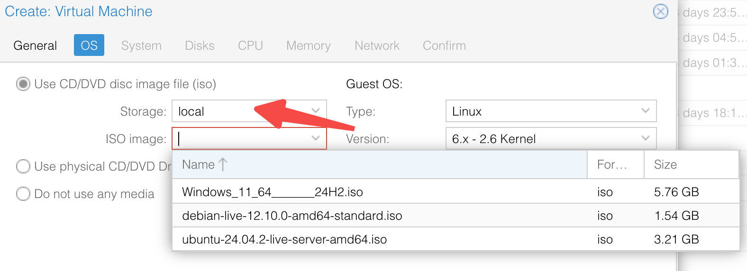Sort list by Size column header
747x271 pixels.
pos(665,164)
